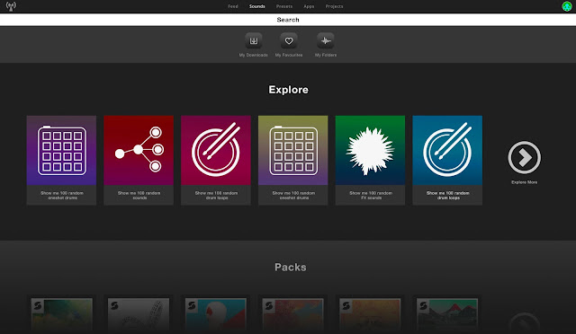Screen dimensions: 576x334
Task: Click 'Show me 100 random FX sounds' caption
Action: 370,196
